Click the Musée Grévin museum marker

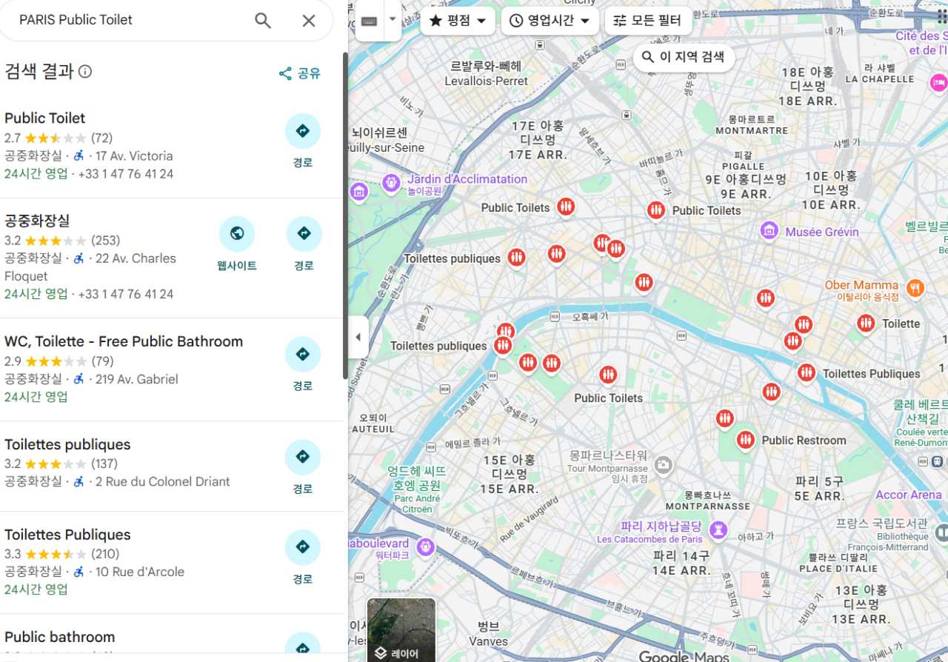point(770,230)
